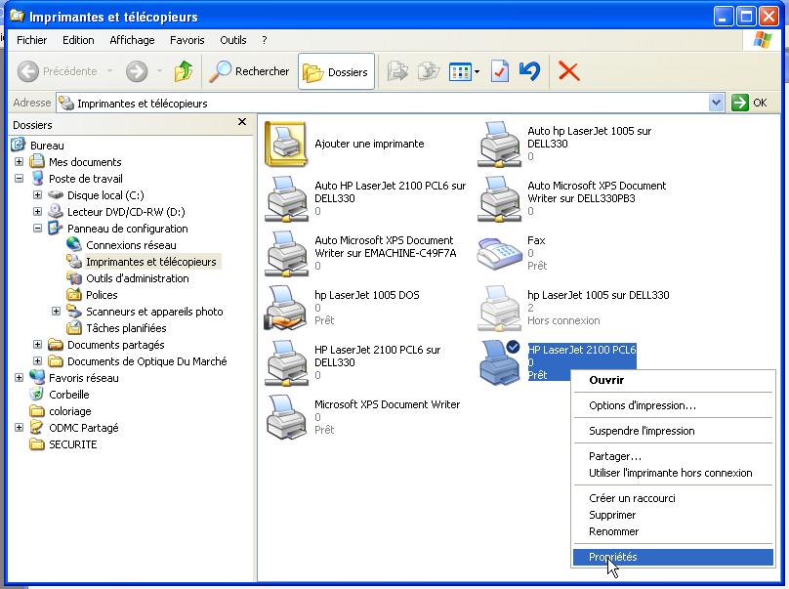The width and height of the screenshot is (789, 589).
Task: Open the Fichier menu
Action: 31,40
